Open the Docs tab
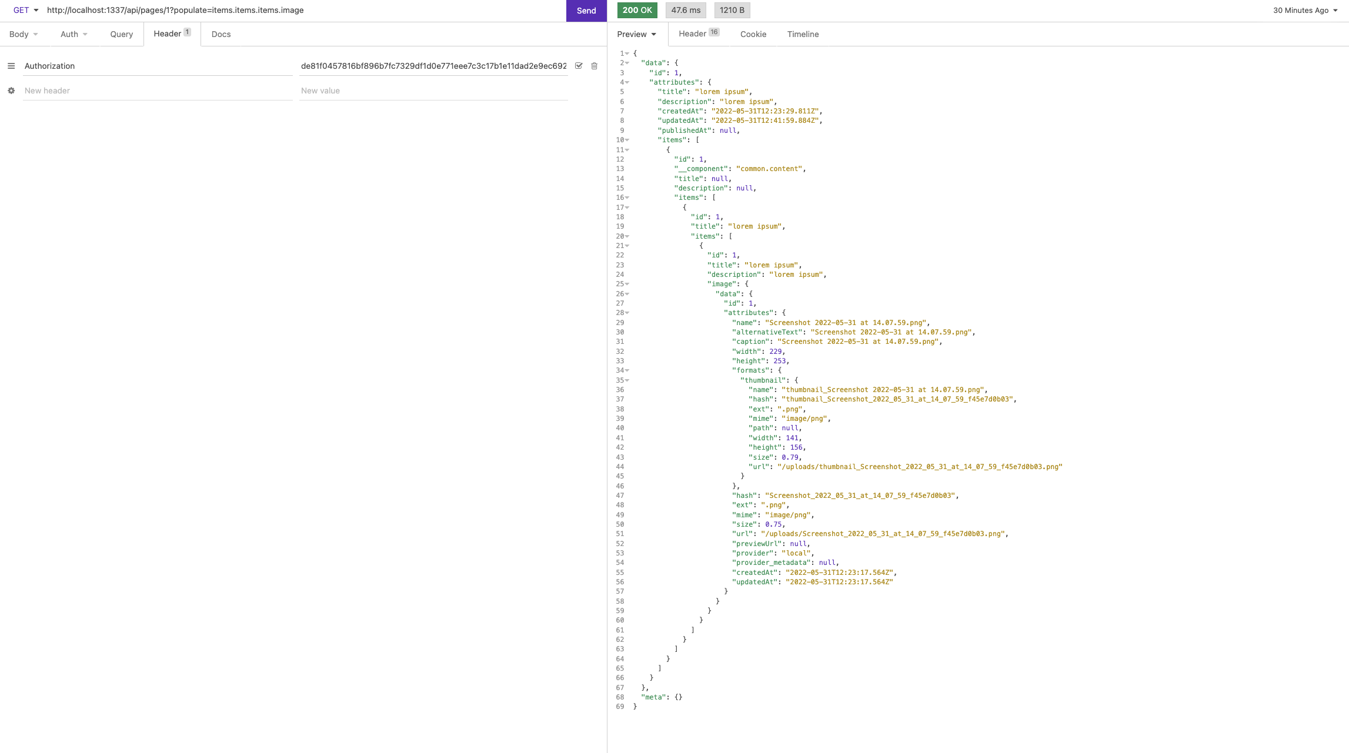This screenshot has height=753, width=1349. 221,34
